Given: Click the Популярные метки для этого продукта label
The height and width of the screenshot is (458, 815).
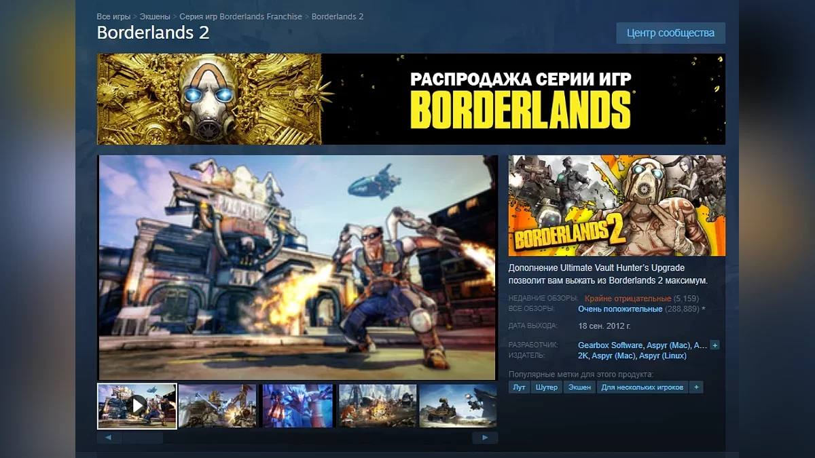Looking at the screenshot, I should click(x=581, y=375).
